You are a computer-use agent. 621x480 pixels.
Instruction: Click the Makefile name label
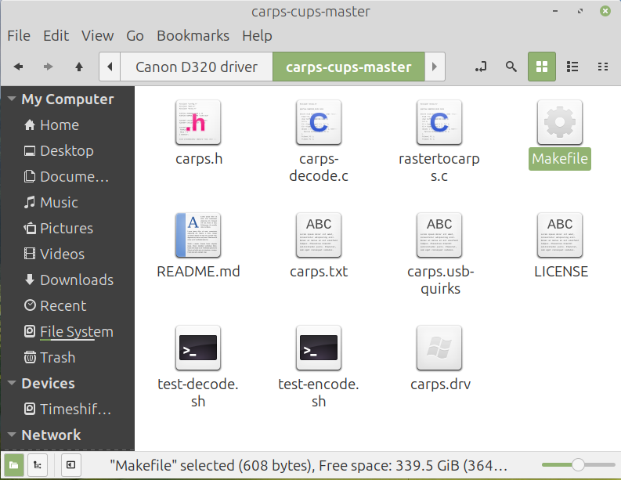(x=560, y=159)
